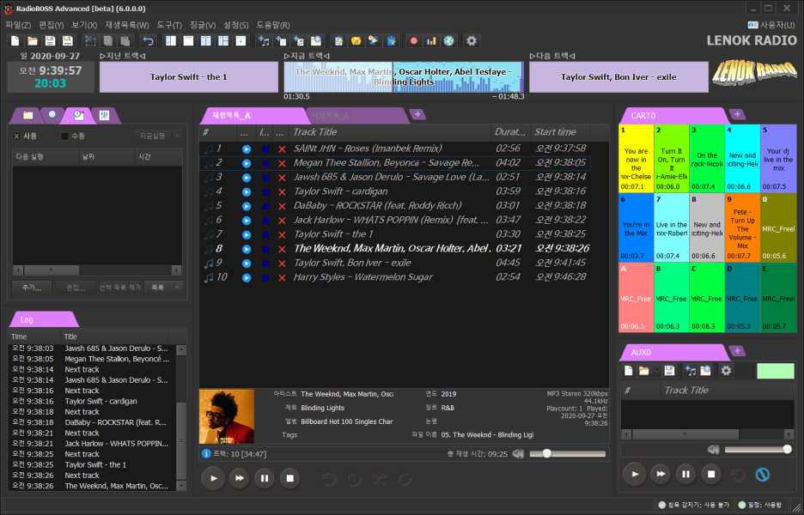This screenshot has width=804, height=515.
Task: Adjust the AUX0 volume slider
Action: [758, 450]
